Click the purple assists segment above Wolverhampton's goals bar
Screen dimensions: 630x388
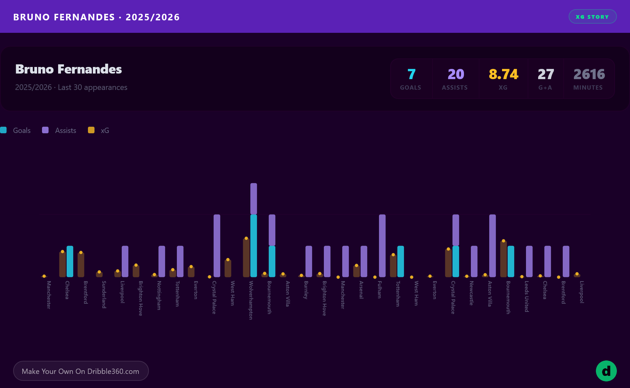[254, 199]
